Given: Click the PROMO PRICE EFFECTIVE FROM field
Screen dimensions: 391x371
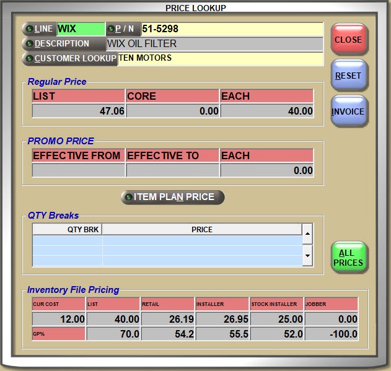Looking at the screenshot, I should [x=79, y=170].
